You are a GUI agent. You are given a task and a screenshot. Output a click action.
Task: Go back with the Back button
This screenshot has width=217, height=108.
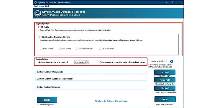click(x=47, y=100)
